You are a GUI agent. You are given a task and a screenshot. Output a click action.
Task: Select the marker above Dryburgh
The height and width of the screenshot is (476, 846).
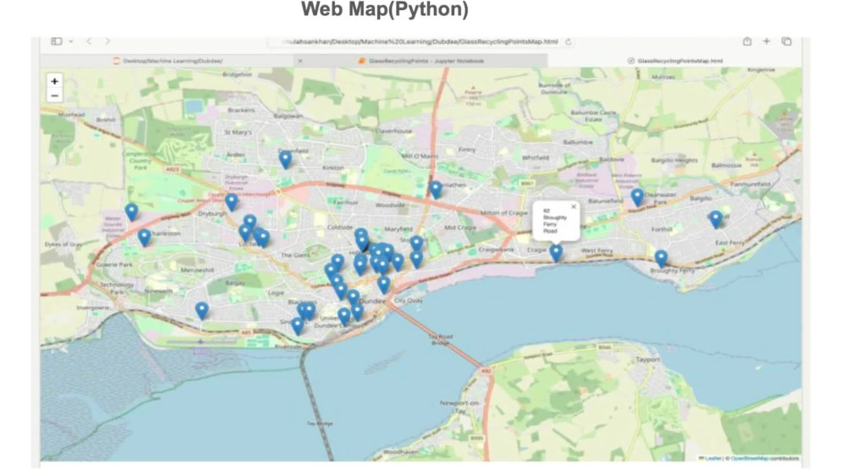click(x=232, y=201)
